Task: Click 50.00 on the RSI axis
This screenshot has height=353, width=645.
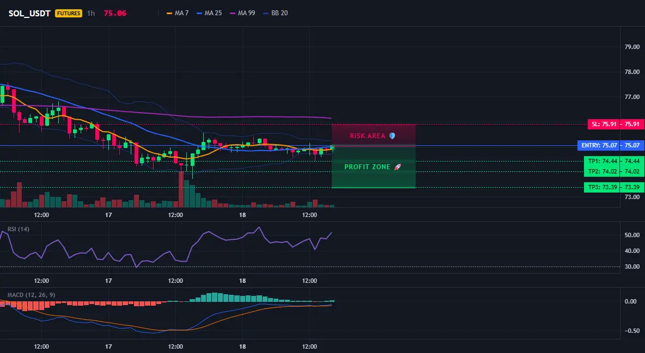Action: (x=632, y=235)
